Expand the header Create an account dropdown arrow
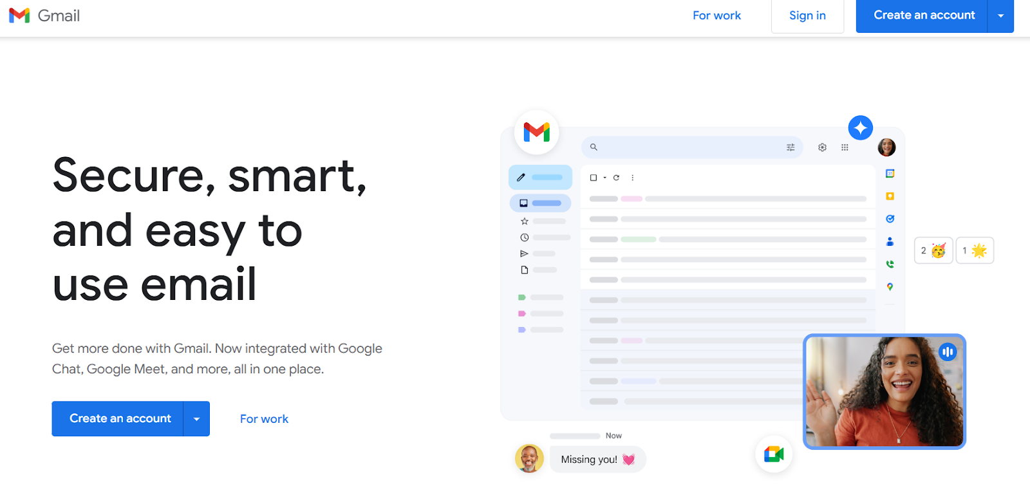The image size is (1030, 484). [1000, 15]
